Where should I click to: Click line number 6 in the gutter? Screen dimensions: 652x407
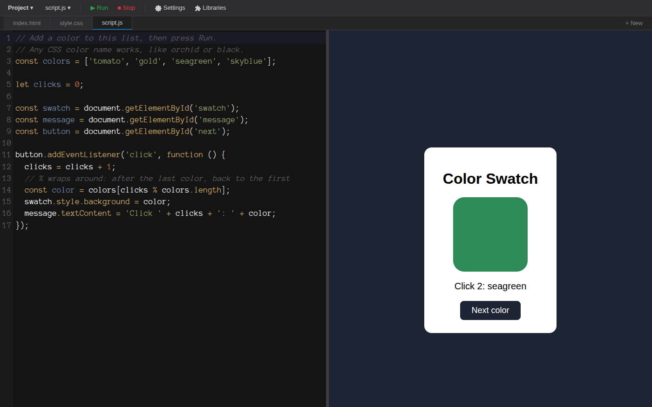point(8,97)
